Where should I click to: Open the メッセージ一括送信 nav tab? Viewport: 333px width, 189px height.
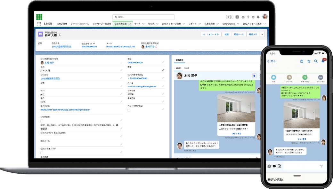(102, 24)
